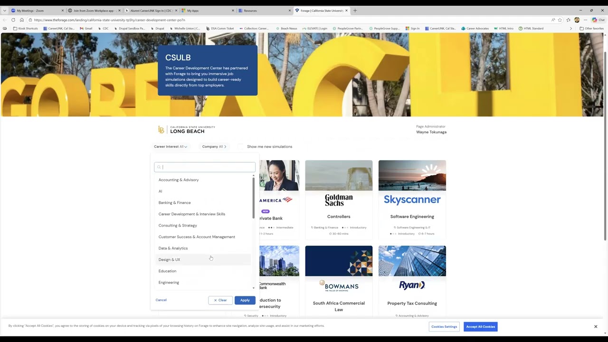Select Banking & Finance in the list
Image resolution: width=608 pixels, height=342 pixels.
pos(203,203)
